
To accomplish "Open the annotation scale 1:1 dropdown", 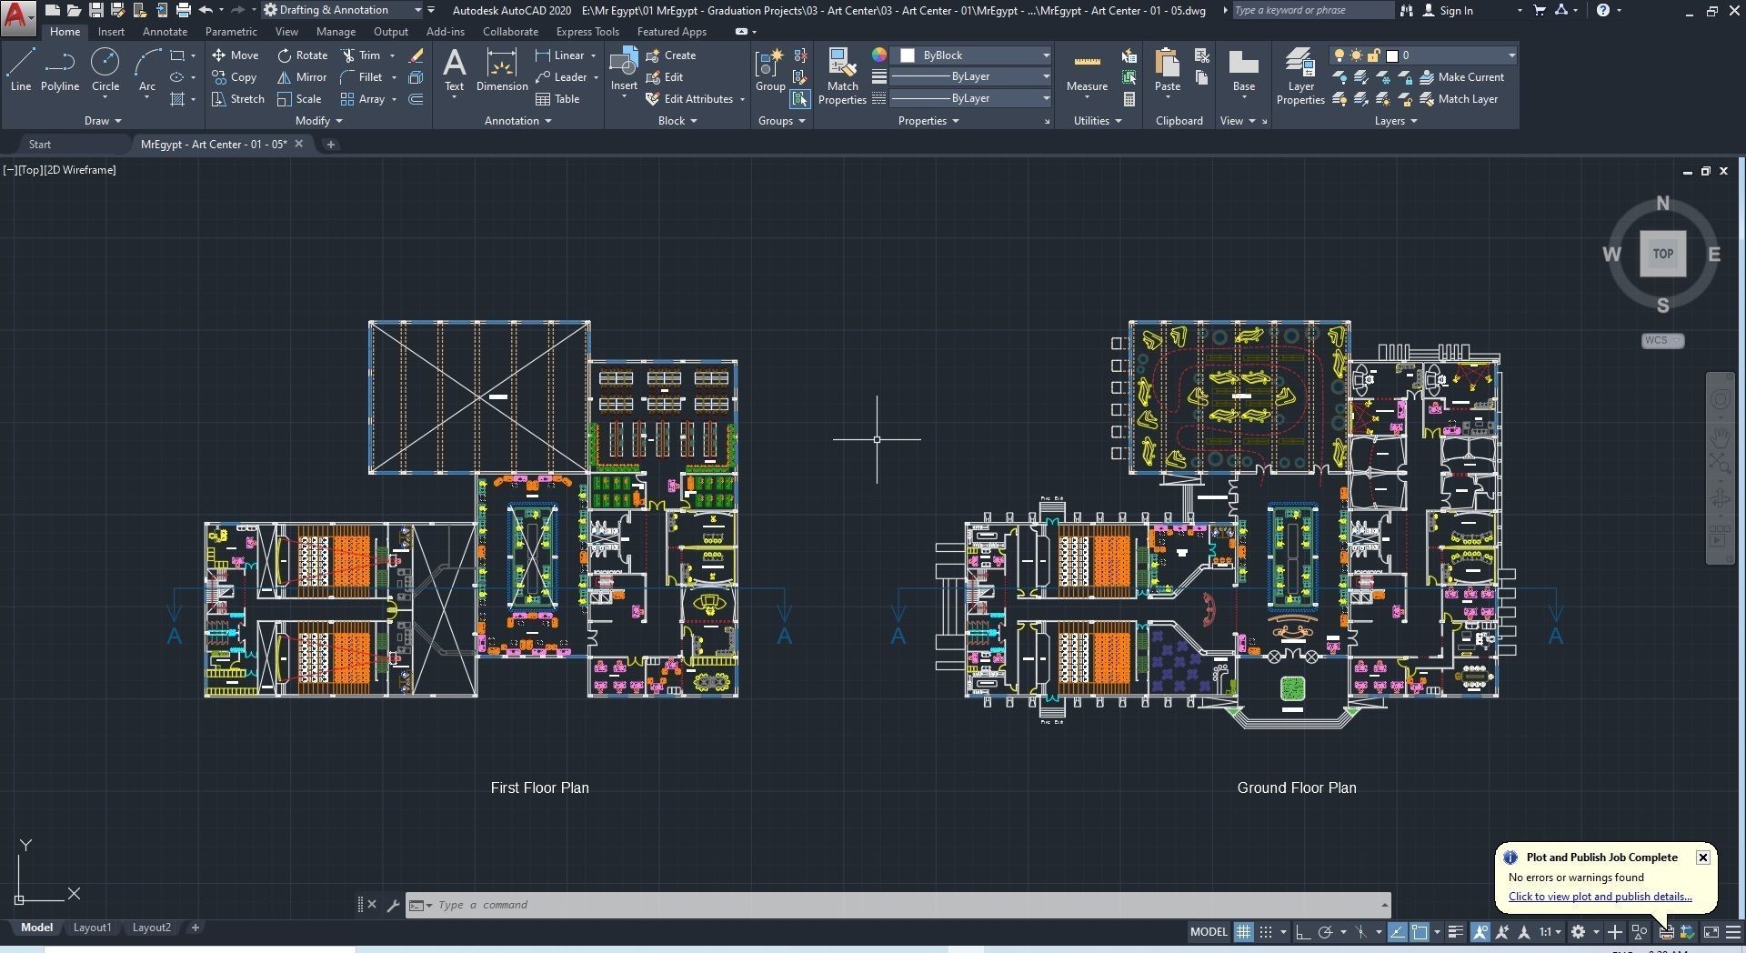I will pyautogui.click(x=1550, y=932).
